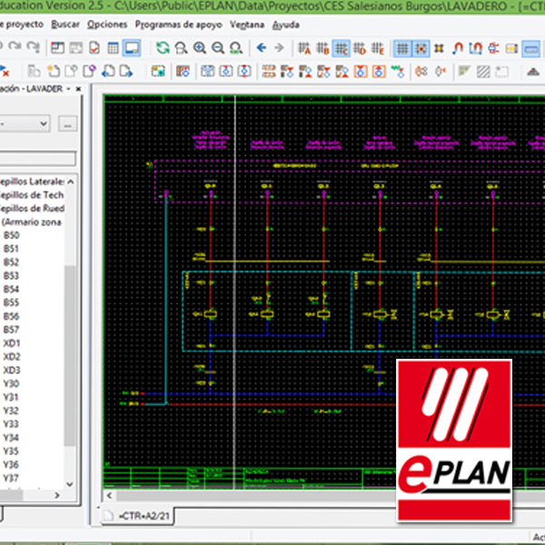
Task: Go to next page icon
Action: (x=126, y=71)
